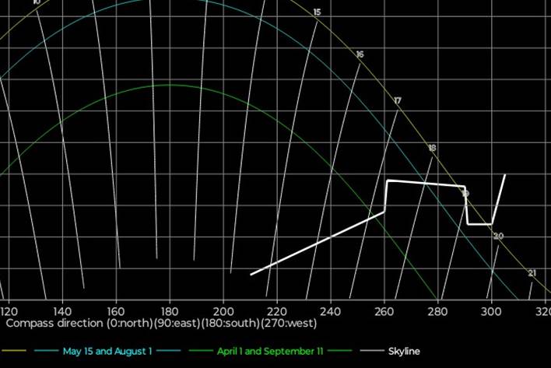Select the 260 compass axis tick label
This screenshot has height=368, width=551.
coord(384,309)
